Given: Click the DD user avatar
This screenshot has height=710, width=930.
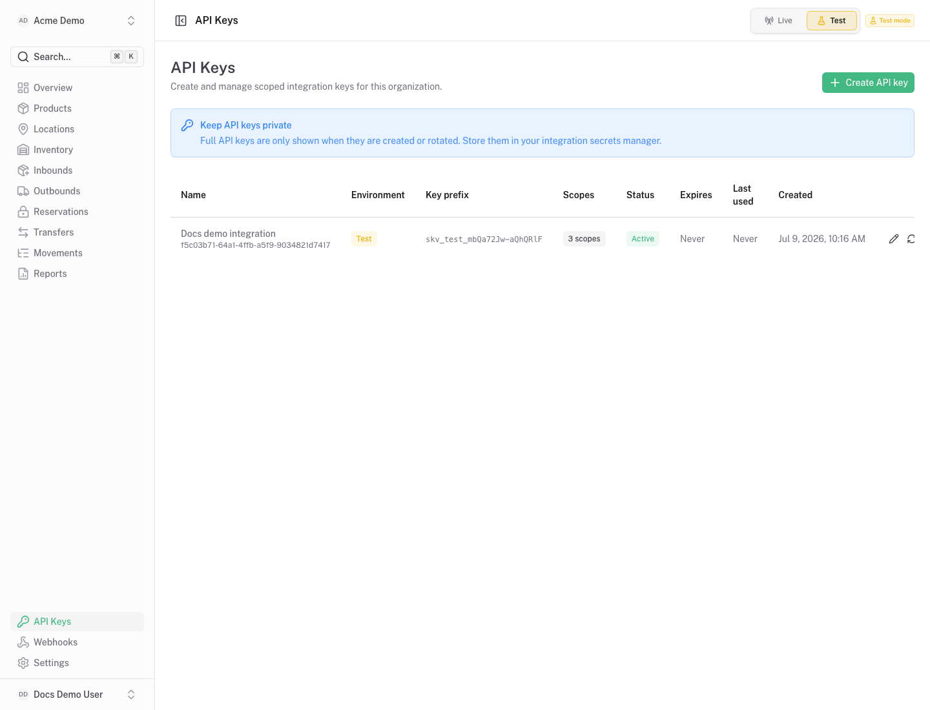Looking at the screenshot, I should pos(23,695).
